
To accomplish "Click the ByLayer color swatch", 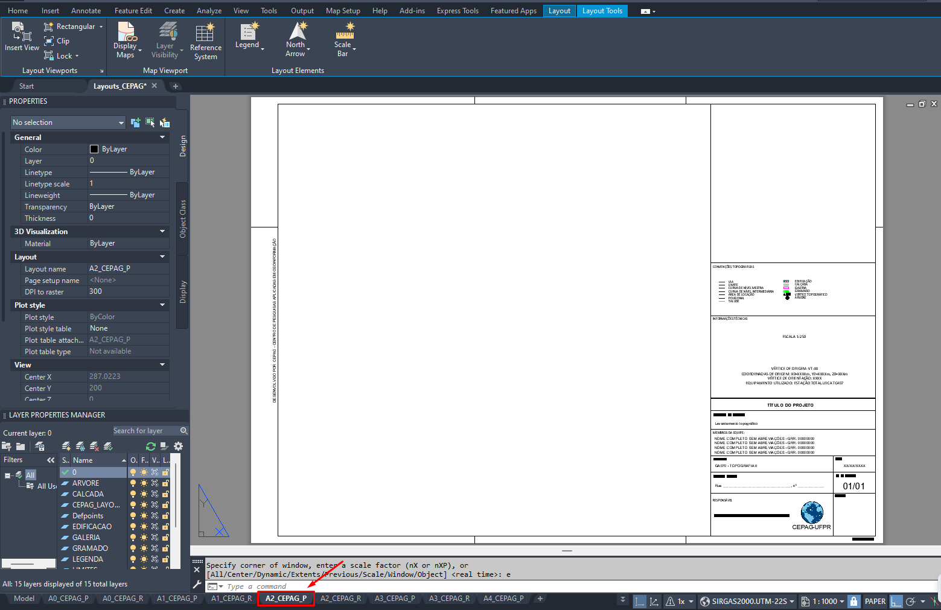I will click(94, 149).
